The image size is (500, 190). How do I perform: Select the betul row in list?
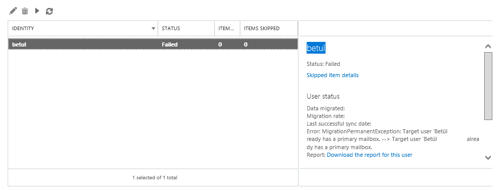tap(153, 44)
